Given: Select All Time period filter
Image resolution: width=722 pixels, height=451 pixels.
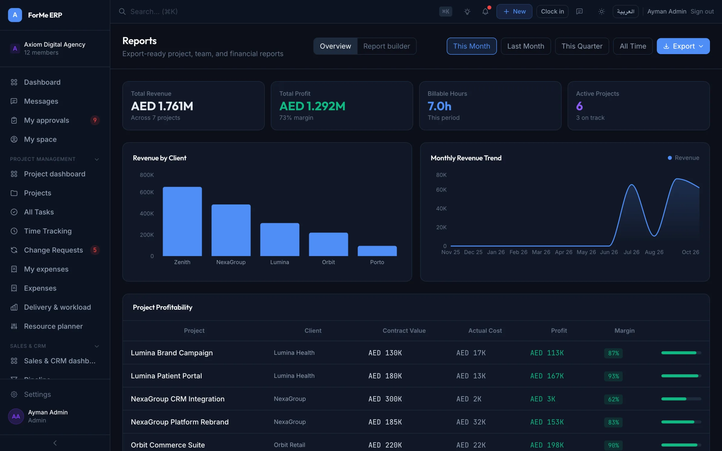Looking at the screenshot, I should pos(633,46).
